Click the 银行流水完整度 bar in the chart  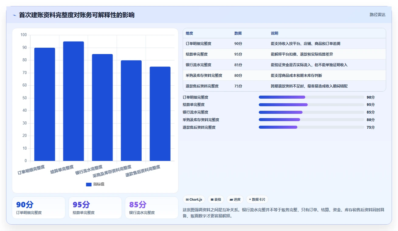tap(102, 107)
